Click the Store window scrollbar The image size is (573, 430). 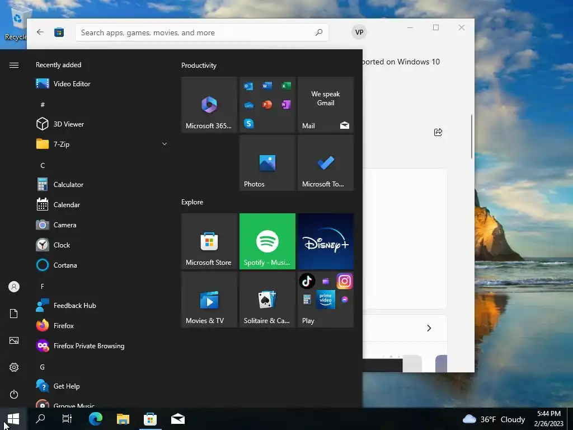click(472, 136)
